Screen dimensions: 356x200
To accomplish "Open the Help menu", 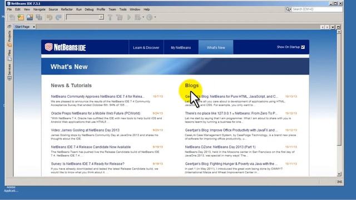I will point(146,9).
